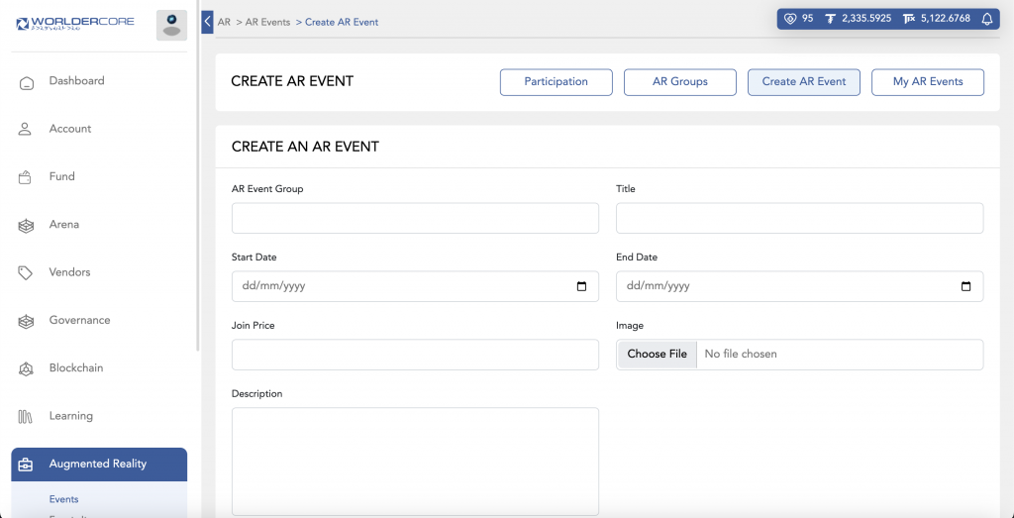
Task: Click the sidebar vertical scrollbar
Action: [198, 176]
